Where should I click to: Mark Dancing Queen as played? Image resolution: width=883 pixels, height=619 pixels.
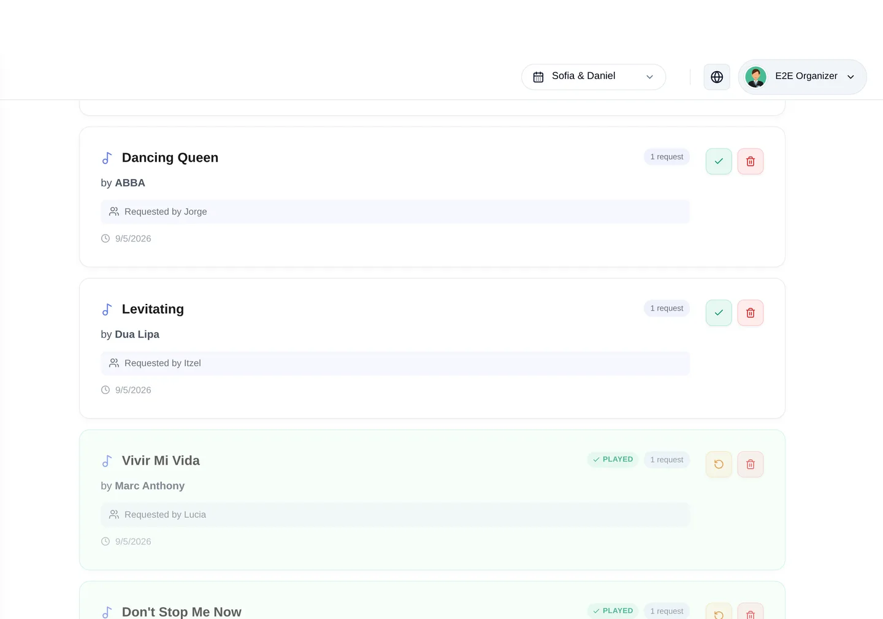tap(719, 161)
